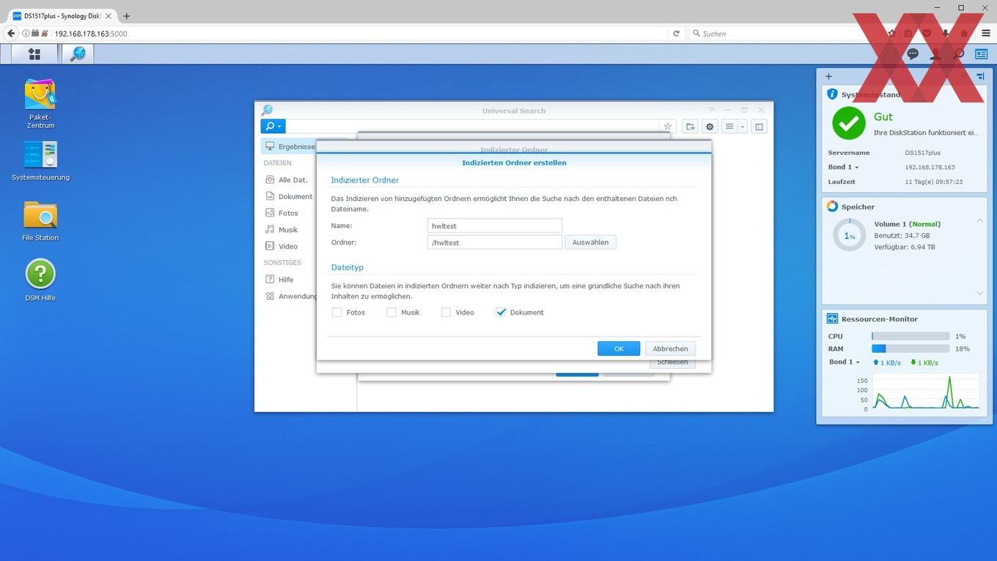Open a new Firefox tab
The image size is (997, 561).
click(126, 15)
